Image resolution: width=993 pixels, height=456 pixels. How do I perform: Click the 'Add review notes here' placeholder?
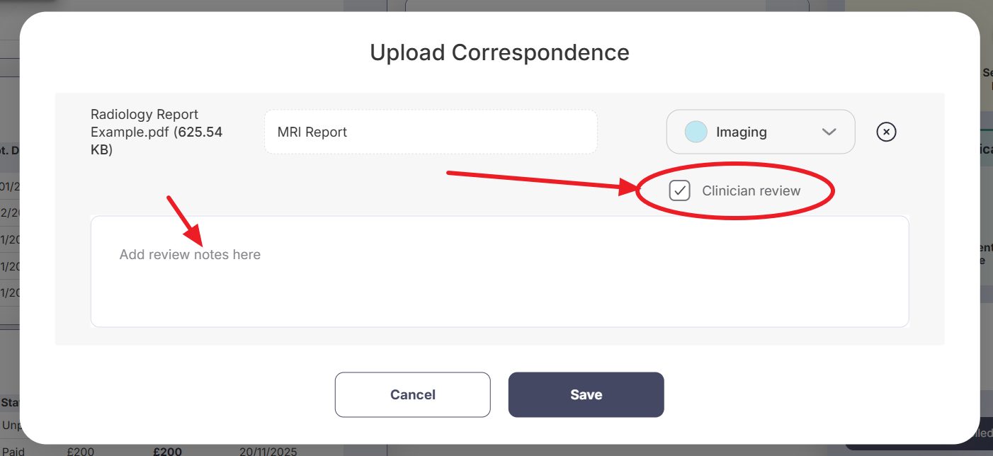[x=190, y=254]
